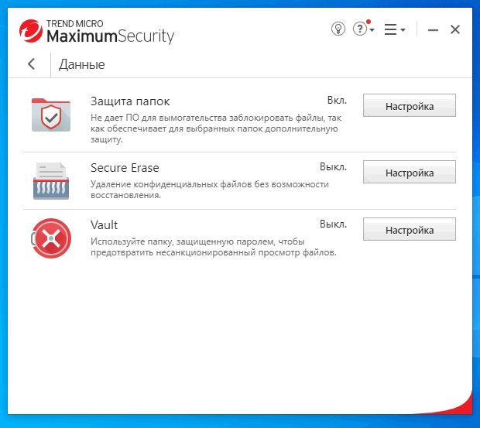480x428 pixels.
Task: Open Настройка for Vault
Action: click(410, 229)
